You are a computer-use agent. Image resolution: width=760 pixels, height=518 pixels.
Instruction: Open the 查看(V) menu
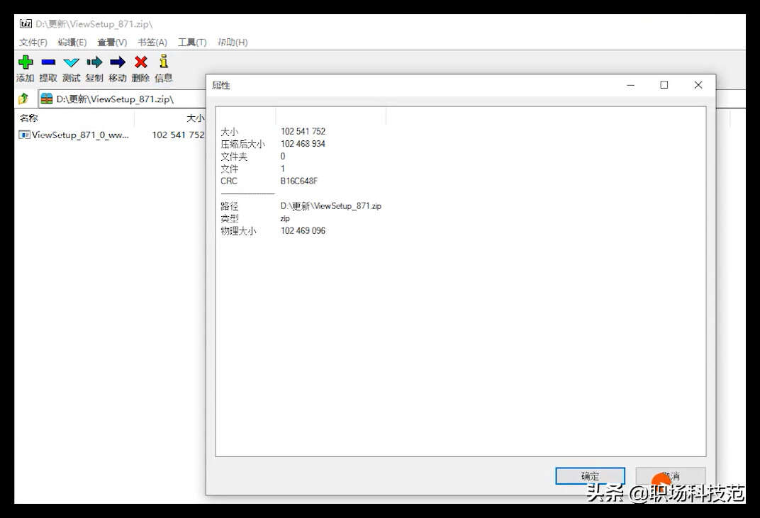tap(112, 43)
